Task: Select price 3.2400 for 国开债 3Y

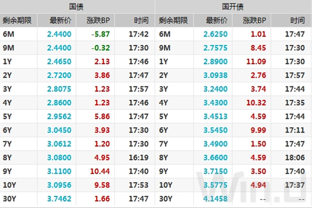Action: point(215,89)
